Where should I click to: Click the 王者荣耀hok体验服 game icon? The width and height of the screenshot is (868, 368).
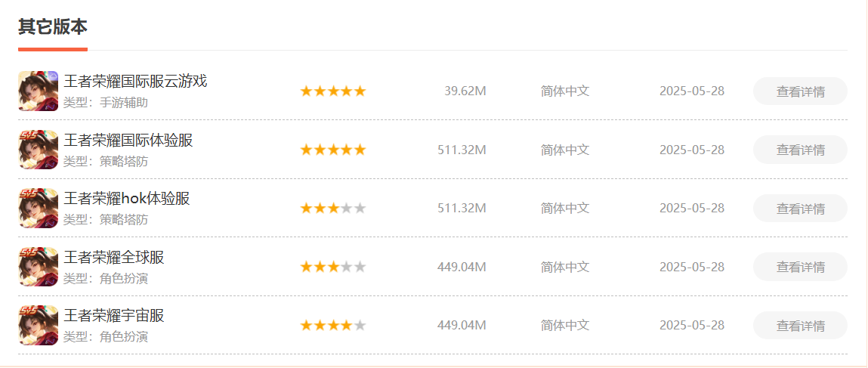point(38,208)
